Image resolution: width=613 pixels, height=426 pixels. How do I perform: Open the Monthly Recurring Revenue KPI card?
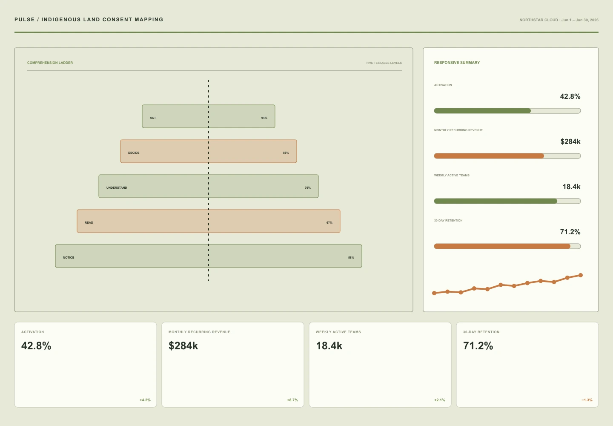[x=233, y=365]
